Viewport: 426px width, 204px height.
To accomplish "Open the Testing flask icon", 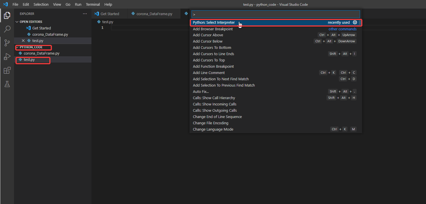I will [7, 84].
